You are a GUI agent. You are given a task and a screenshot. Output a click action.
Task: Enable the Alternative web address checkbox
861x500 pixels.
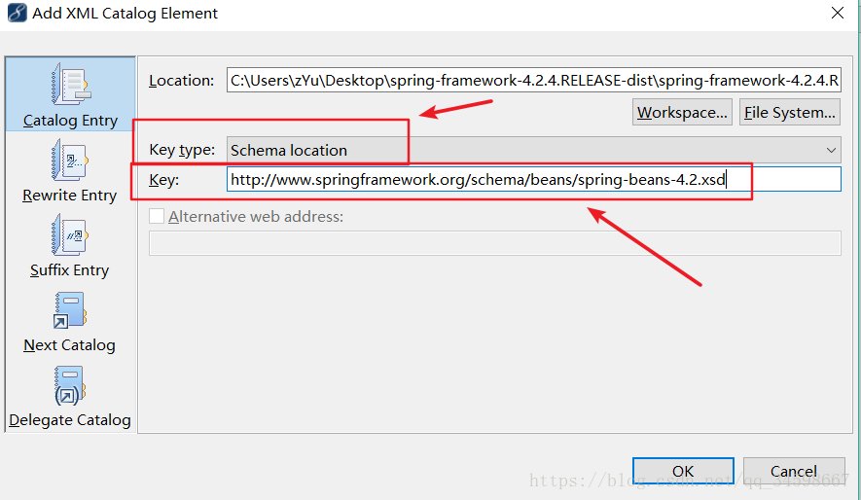[157, 216]
